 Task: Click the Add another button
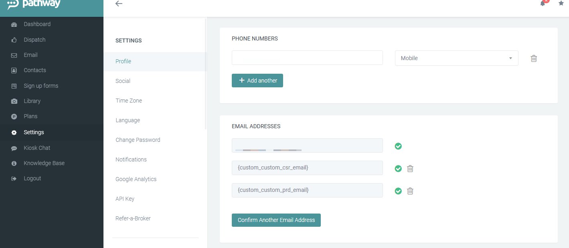(257, 81)
